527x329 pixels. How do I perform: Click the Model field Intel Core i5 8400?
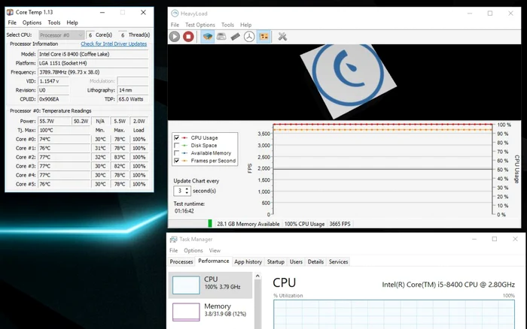[x=93, y=54]
